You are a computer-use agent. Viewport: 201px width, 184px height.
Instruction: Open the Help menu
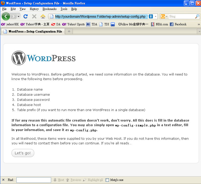[74, 9]
